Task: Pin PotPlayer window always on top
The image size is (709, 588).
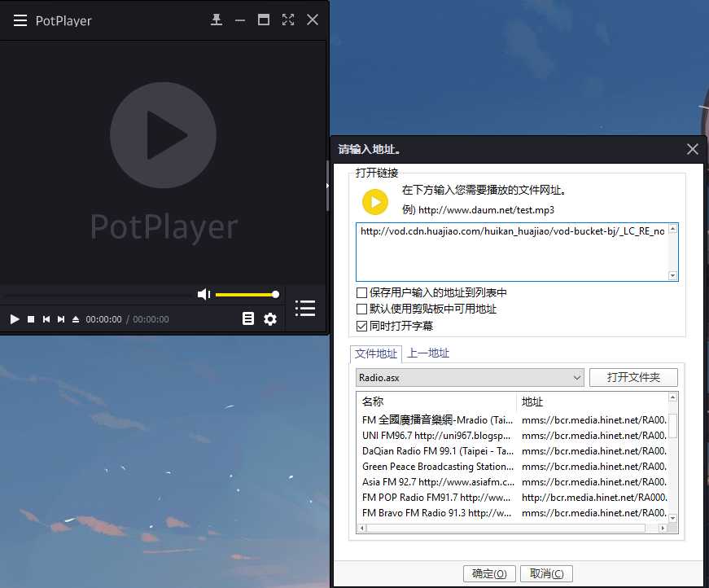Action: click(x=217, y=20)
